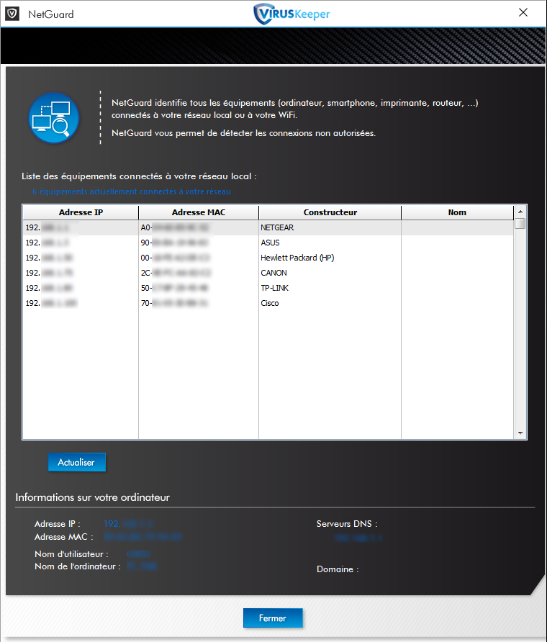Click the NetGuard network scan icon
The image size is (547, 642).
(54, 117)
